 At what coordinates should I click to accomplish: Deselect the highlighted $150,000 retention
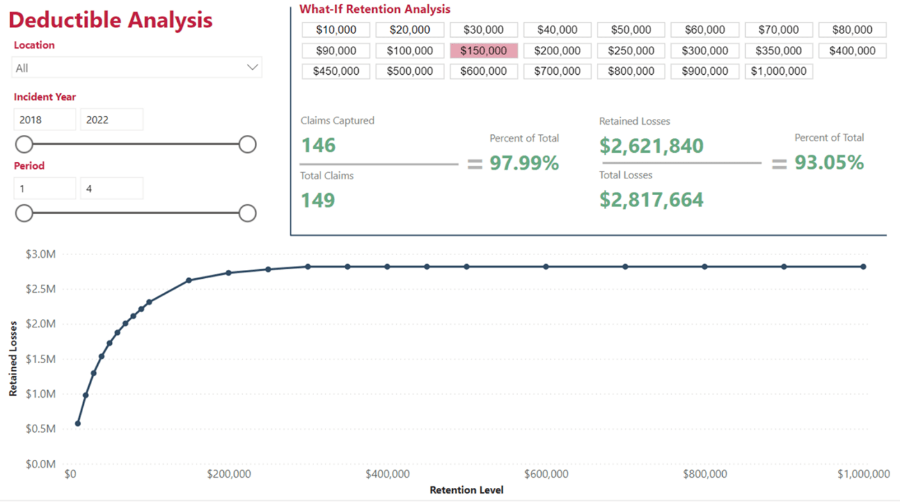[483, 51]
